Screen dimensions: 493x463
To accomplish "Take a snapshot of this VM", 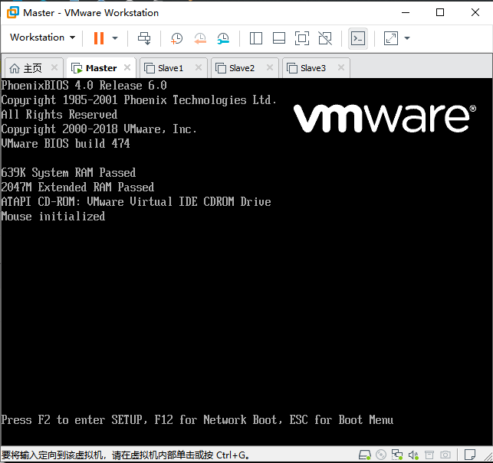I will tap(176, 38).
